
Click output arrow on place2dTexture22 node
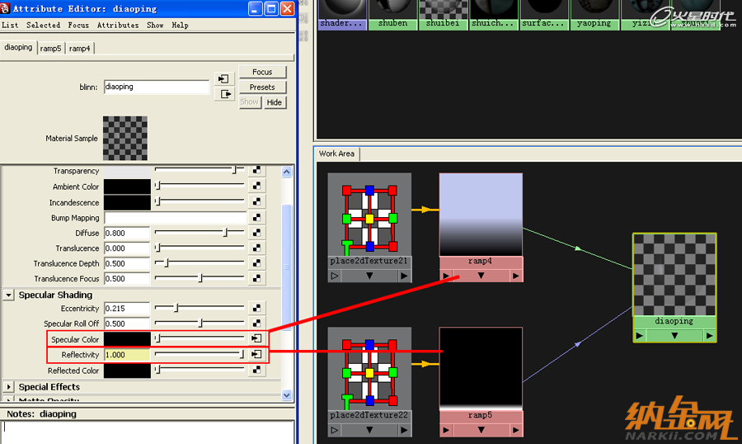pyautogui.click(x=404, y=430)
